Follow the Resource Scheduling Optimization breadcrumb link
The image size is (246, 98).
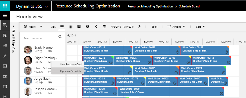click(150, 6)
